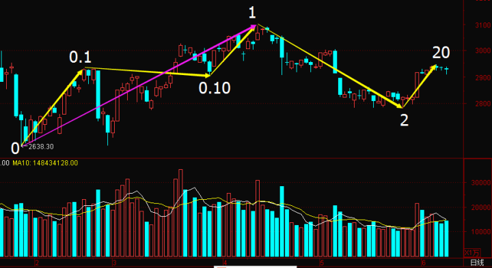The height and width of the screenshot is (268, 492).
Task: Select the month 4 timeline marker
Action: [225, 263]
